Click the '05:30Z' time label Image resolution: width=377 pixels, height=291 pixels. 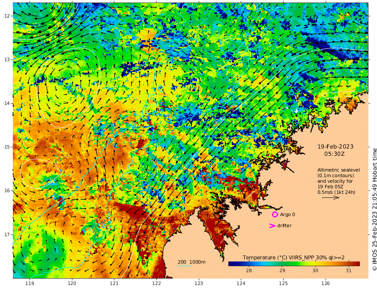335,154
